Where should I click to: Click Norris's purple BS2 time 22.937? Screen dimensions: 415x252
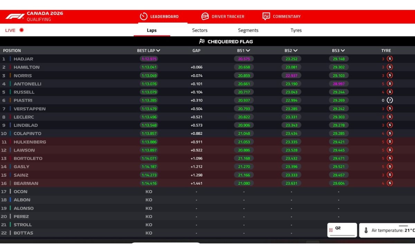tap(291, 75)
